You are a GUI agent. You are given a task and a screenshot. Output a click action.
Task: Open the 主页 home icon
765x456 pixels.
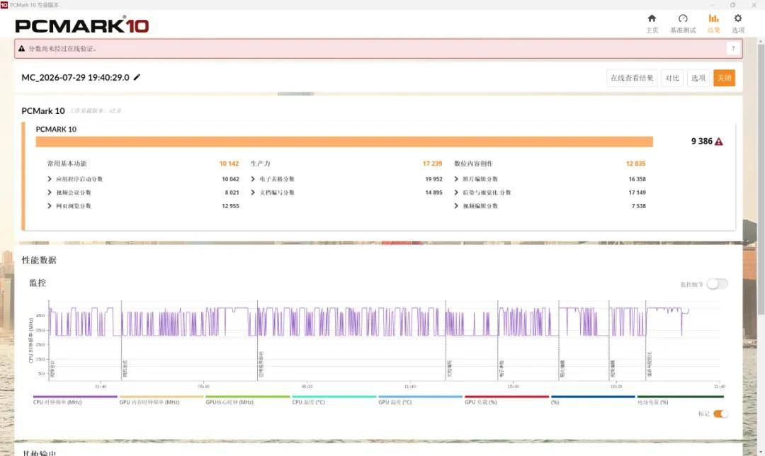652,18
